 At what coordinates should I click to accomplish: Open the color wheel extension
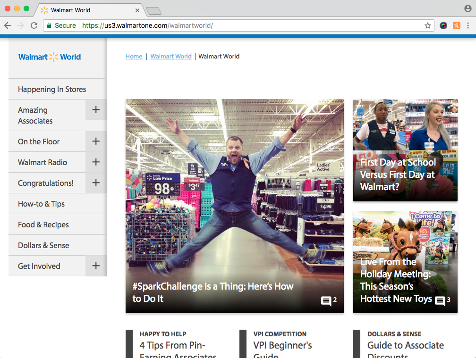443,25
